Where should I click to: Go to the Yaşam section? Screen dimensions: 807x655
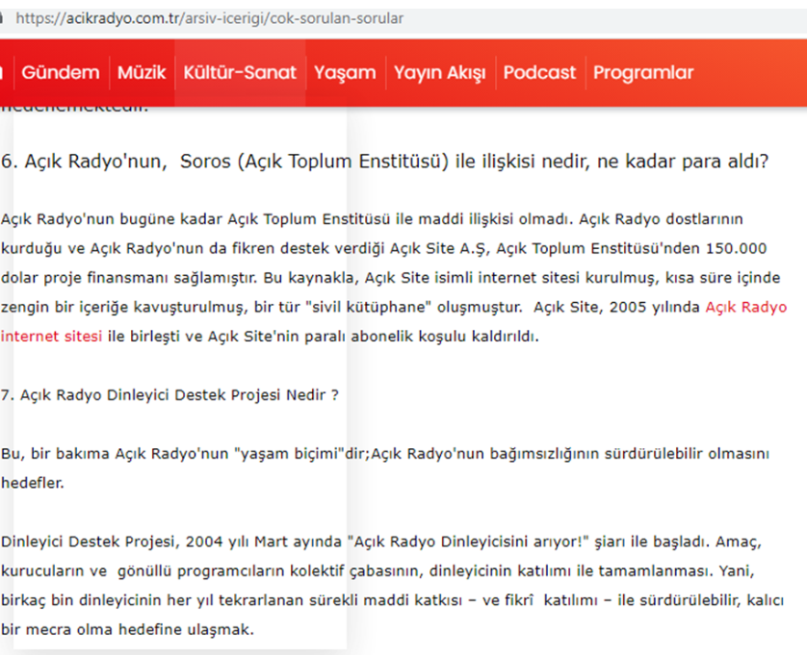pos(345,72)
